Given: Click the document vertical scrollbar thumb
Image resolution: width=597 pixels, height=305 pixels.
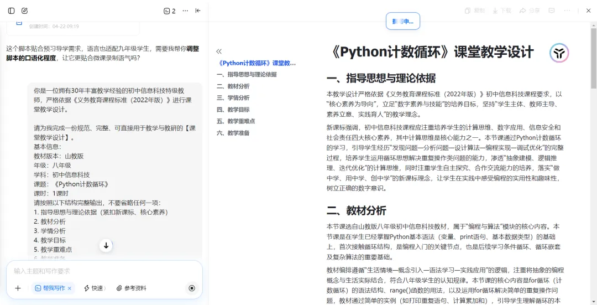Looking at the screenshot, I should [x=594, y=57].
